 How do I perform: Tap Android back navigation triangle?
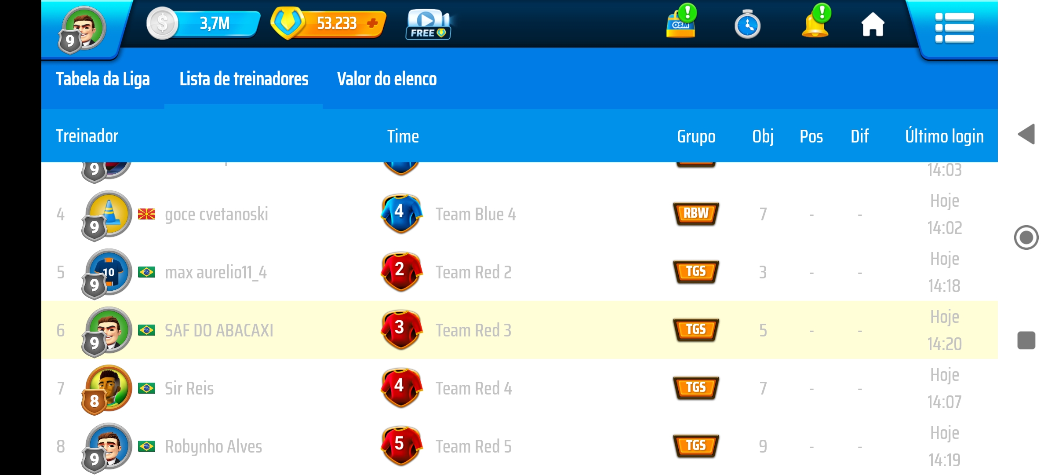(x=1026, y=134)
